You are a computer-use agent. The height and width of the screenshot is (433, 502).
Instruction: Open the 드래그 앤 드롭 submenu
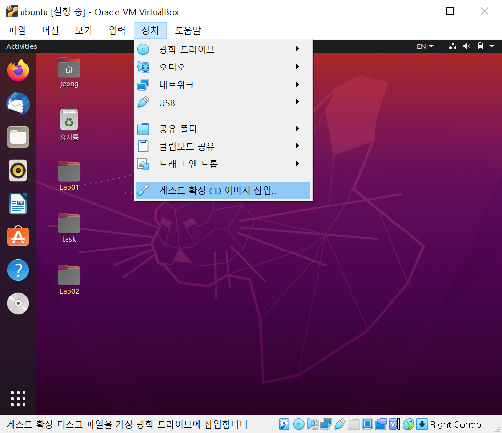223,164
